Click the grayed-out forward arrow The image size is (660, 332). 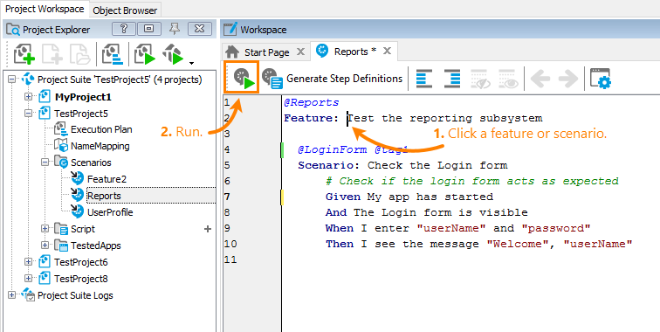[x=568, y=79]
